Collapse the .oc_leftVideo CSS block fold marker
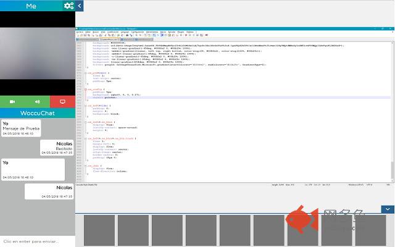Screen dimensions: 395x247 pos(86,106)
